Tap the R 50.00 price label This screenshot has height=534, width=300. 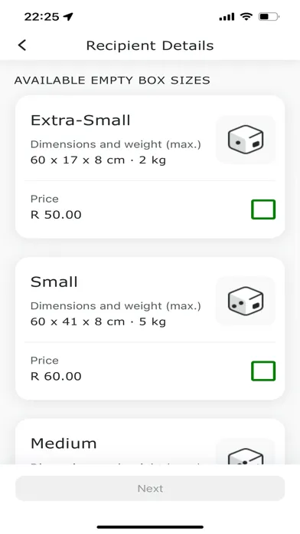click(56, 215)
